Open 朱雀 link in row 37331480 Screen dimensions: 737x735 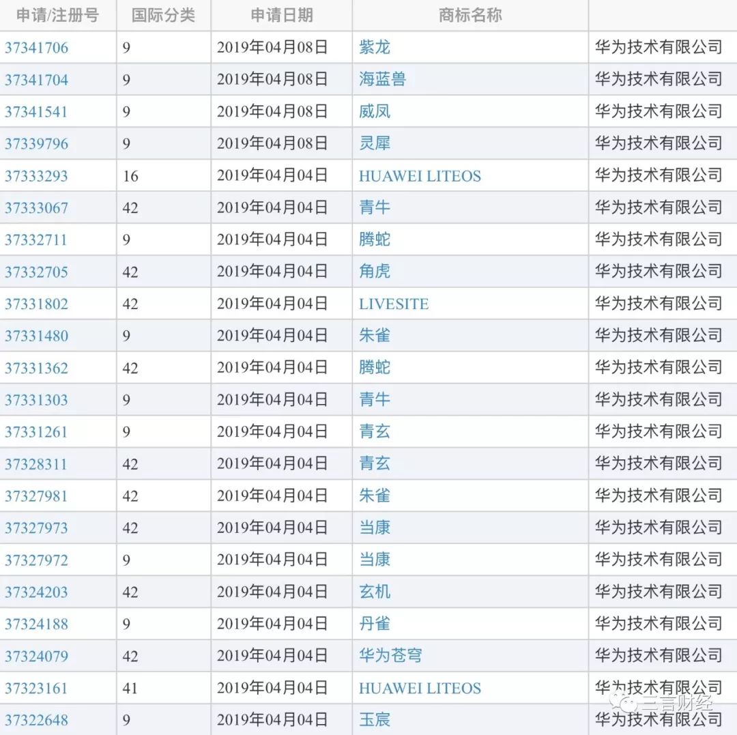pyautogui.click(x=375, y=335)
